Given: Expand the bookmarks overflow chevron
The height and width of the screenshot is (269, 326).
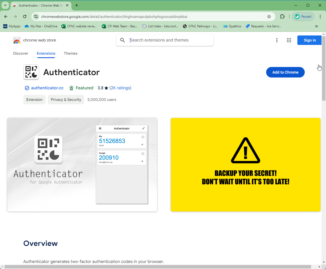Looking at the screenshot, I should click(317, 26).
